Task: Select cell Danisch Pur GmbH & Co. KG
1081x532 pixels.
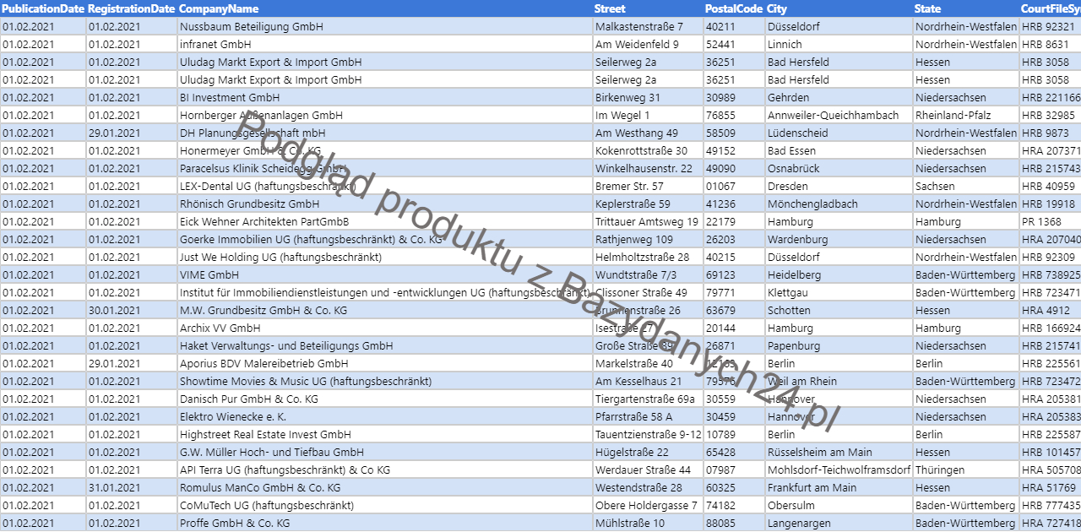Action: tap(385, 399)
